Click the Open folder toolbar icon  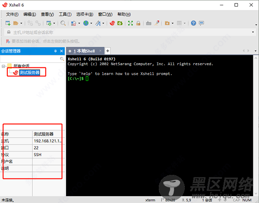[x=16, y=23]
